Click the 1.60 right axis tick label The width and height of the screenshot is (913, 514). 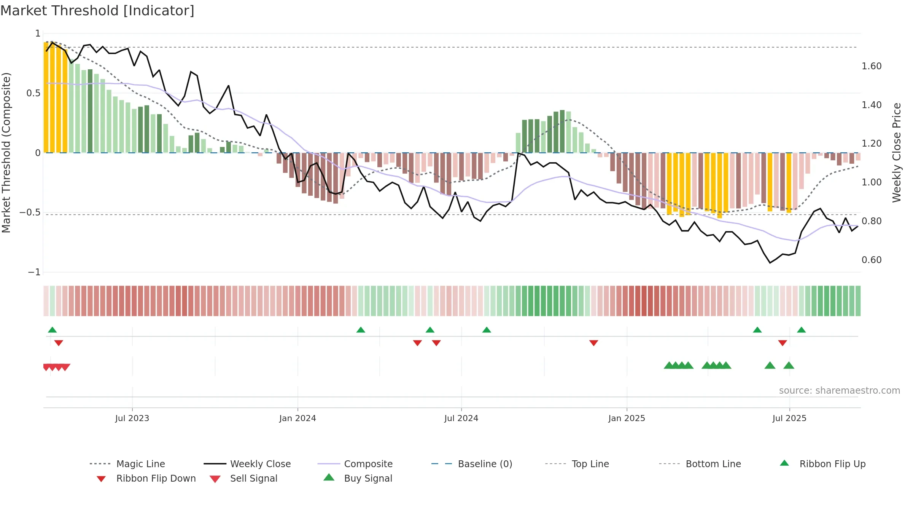[x=872, y=66]
